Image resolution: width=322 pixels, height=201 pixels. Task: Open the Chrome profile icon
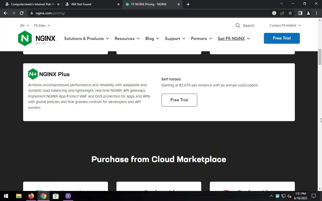point(308,13)
